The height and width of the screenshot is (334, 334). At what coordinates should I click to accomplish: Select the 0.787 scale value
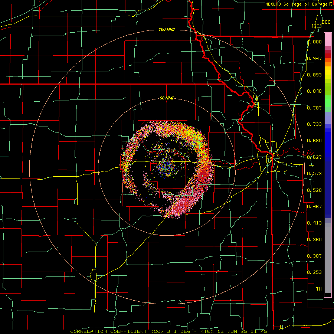pos(314,108)
